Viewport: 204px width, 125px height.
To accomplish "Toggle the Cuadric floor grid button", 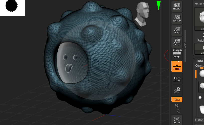I will pyautogui.click(x=177, y=66).
